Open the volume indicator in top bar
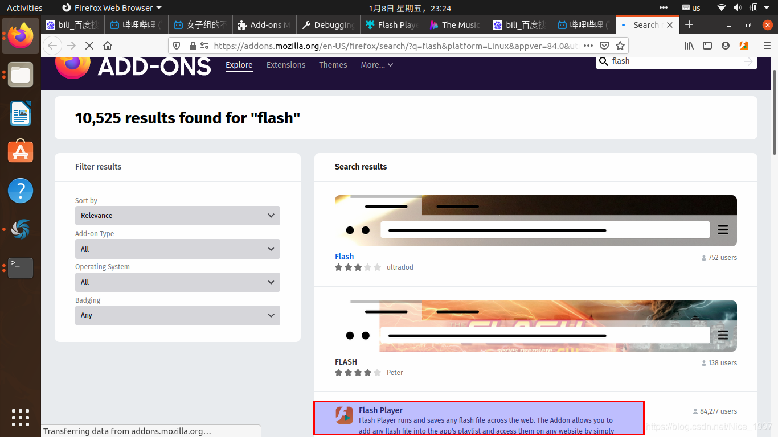 click(x=738, y=7)
